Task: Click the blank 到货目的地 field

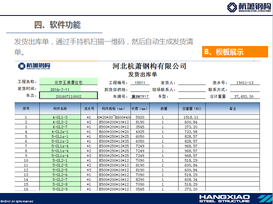Action: pos(140,90)
